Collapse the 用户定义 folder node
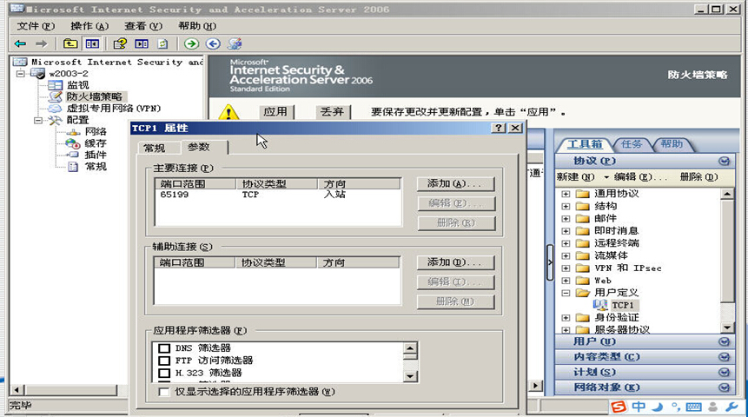 (566, 294)
